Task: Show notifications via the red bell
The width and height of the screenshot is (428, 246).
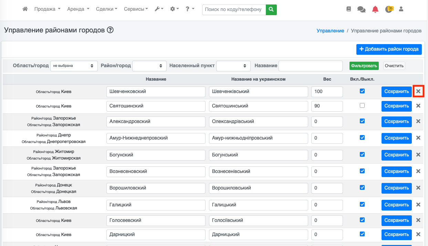Action: click(x=375, y=10)
